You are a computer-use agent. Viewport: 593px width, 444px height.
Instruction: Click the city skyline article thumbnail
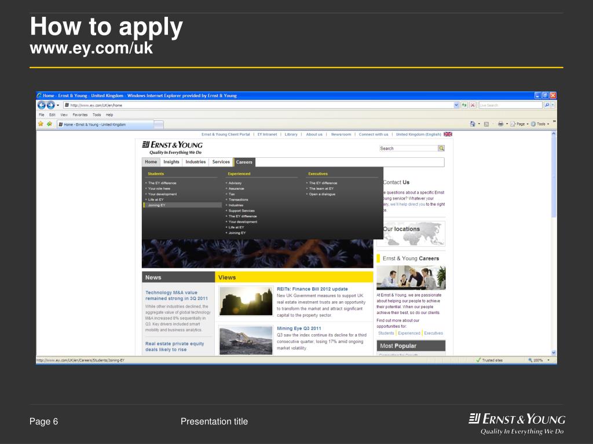click(246, 301)
